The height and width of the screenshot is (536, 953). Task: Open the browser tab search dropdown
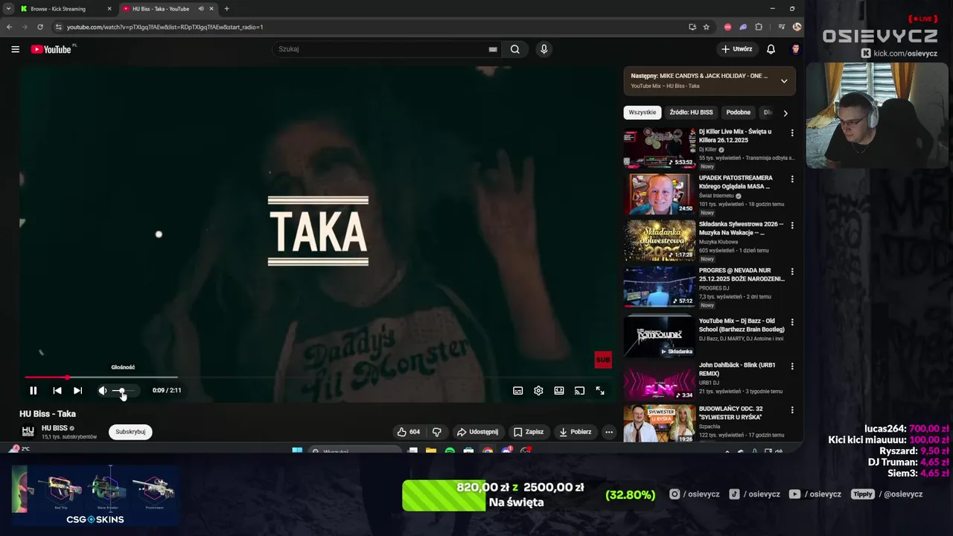pyautogui.click(x=8, y=9)
